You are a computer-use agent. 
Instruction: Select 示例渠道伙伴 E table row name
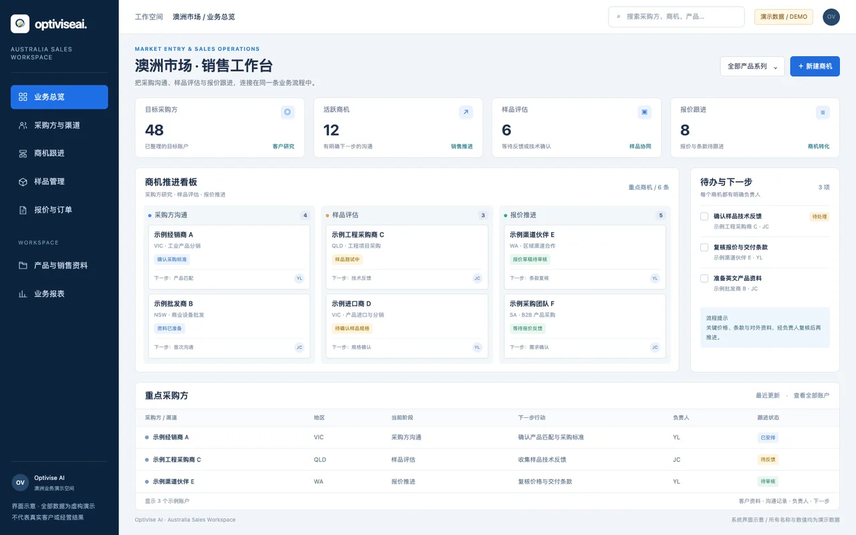(173, 481)
